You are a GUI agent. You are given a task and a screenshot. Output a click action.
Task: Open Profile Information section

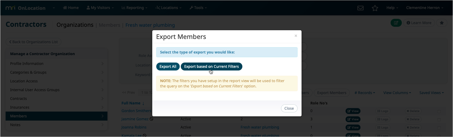pos(57,64)
